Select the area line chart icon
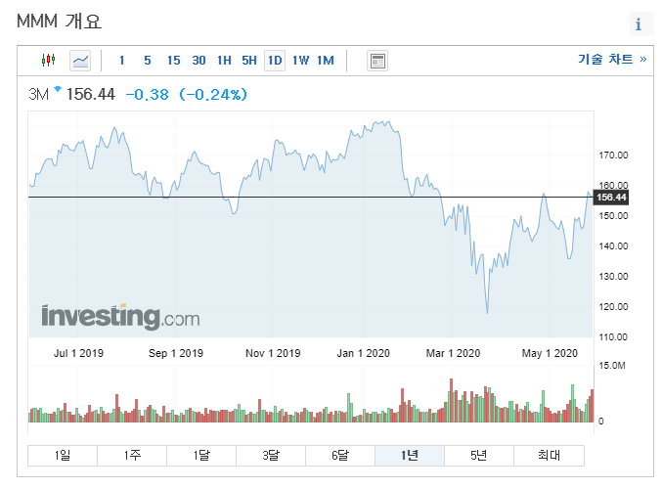 [80, 61]
